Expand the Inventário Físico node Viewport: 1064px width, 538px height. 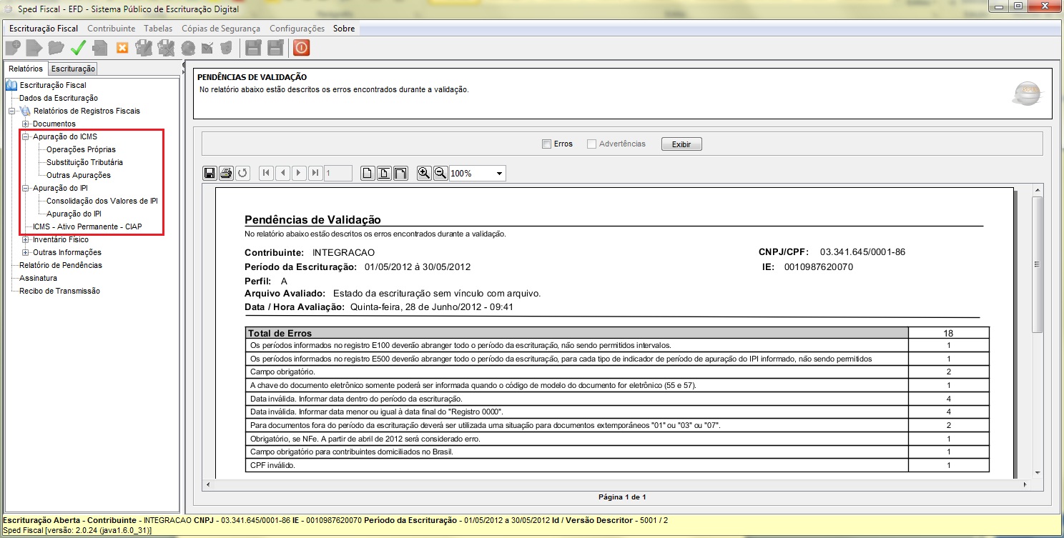pos(26,240)
